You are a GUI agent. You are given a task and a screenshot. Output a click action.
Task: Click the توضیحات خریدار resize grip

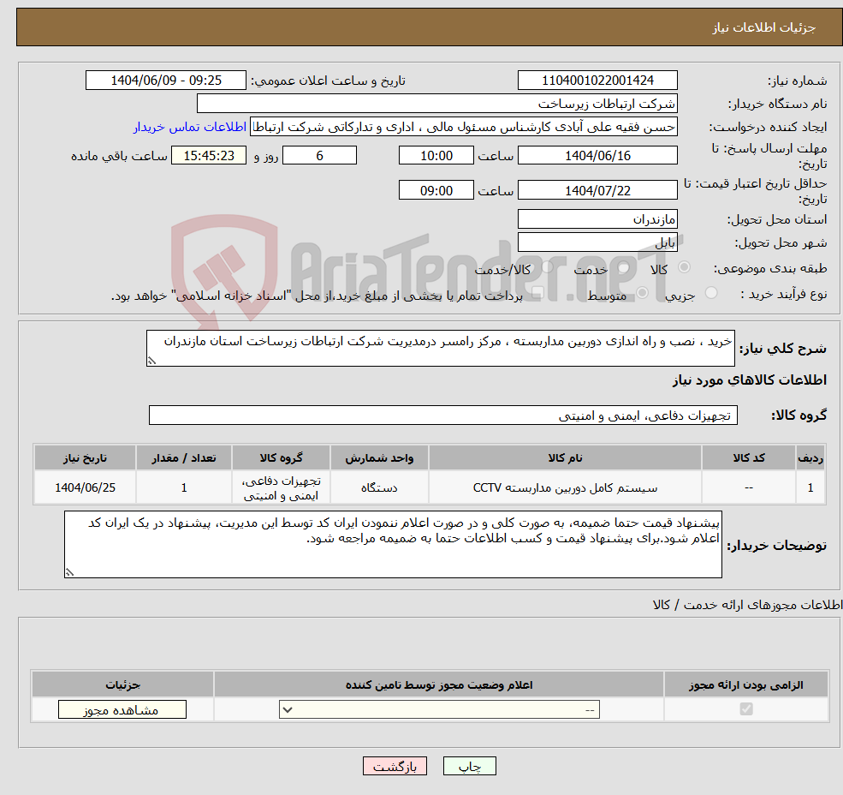pos(68,571)
